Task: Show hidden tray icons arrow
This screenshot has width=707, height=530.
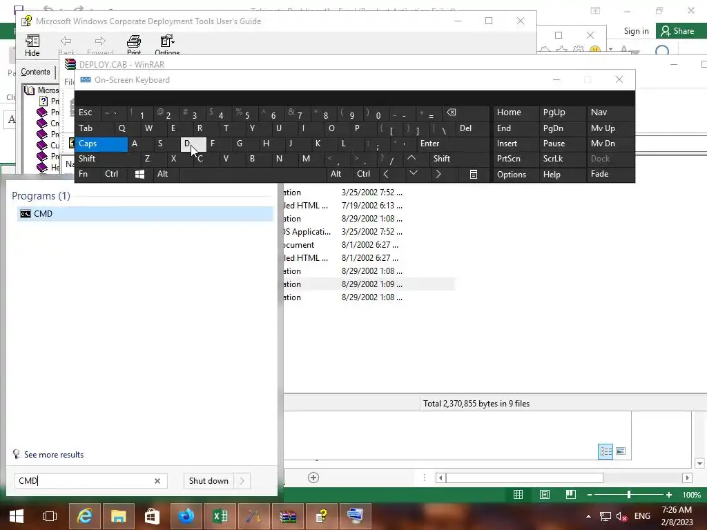Action: (588, 516)
